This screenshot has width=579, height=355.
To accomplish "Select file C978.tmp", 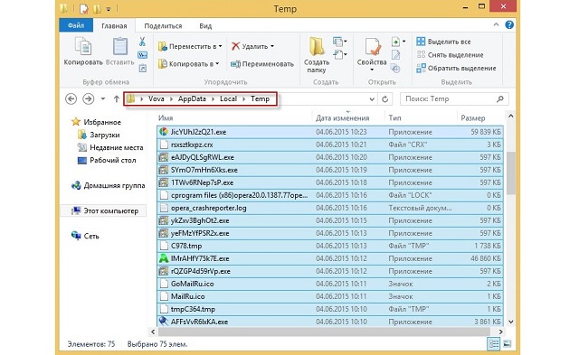I will click(x=329, y=246).
